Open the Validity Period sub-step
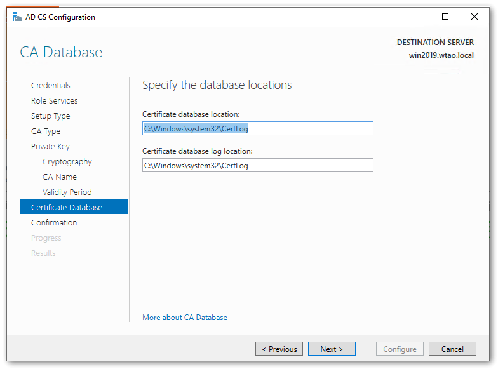 67,192
